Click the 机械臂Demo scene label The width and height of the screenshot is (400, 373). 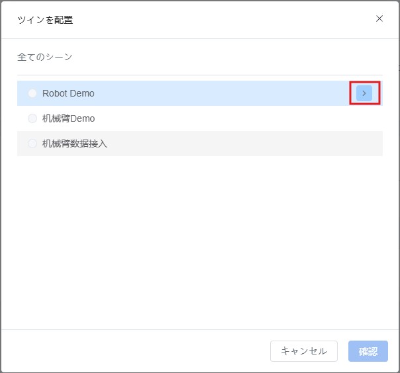(x=68, y=118)
